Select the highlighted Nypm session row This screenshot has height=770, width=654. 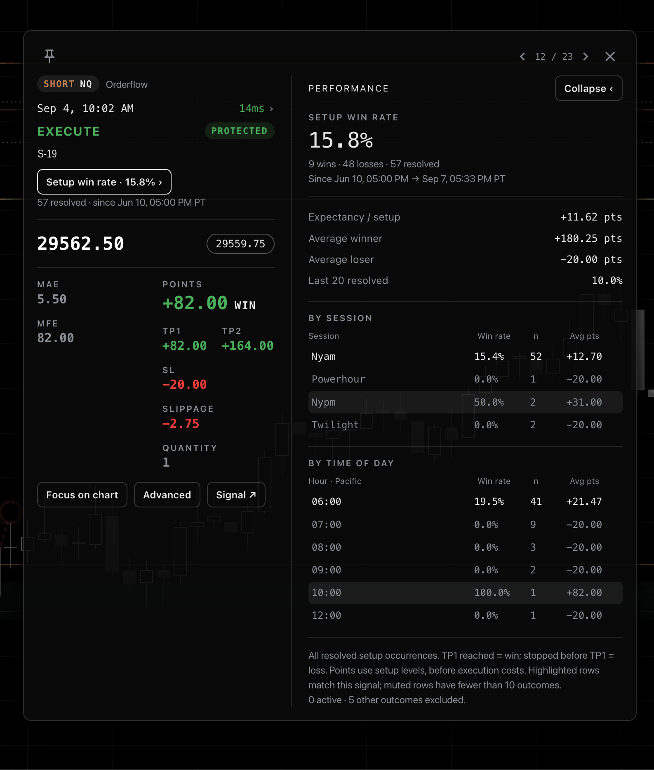pyautogui.click(x=465, y=402)
